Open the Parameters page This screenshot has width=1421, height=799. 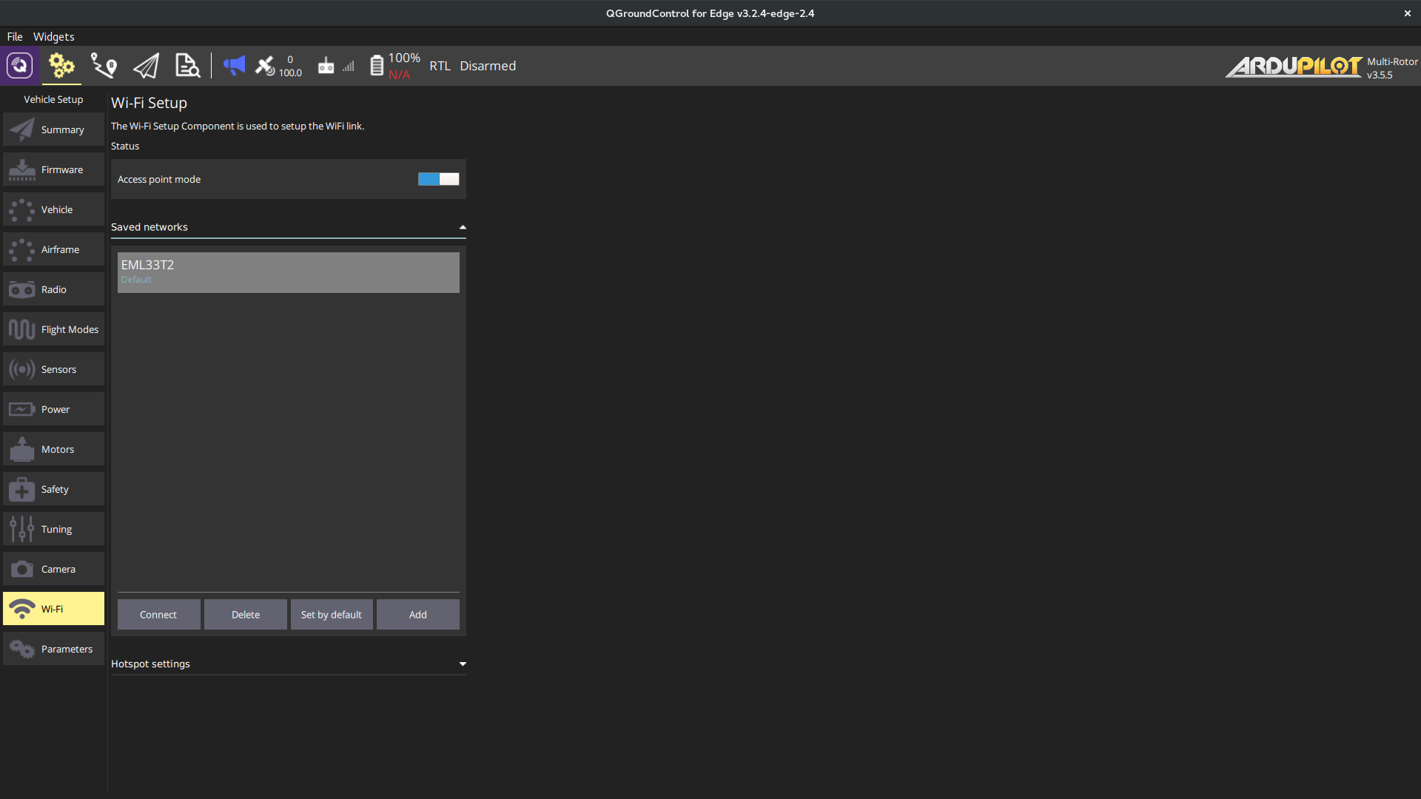[53, 649]
